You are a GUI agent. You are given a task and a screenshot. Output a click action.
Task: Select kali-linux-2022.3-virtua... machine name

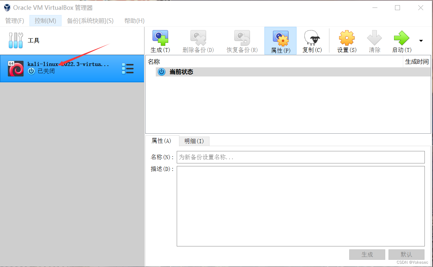point(68,64)
